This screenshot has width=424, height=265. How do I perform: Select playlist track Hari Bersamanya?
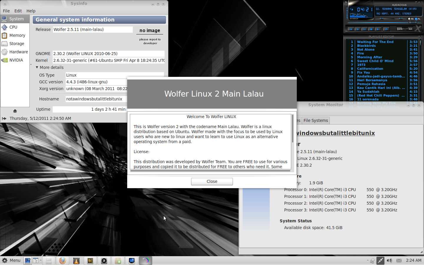[x=372, y=80]
